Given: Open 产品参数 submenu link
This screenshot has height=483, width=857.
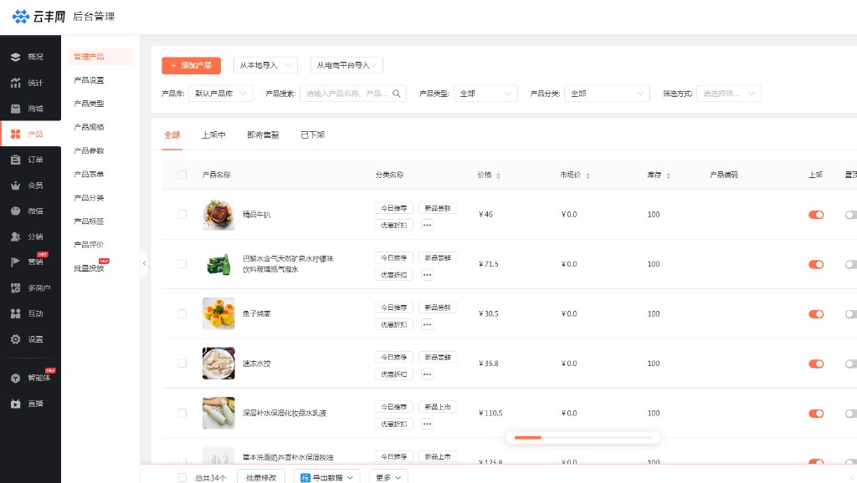Looking at the screenshot, I should point(89,150).
